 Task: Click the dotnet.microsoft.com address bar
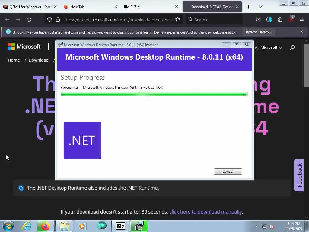coord(118,20)
